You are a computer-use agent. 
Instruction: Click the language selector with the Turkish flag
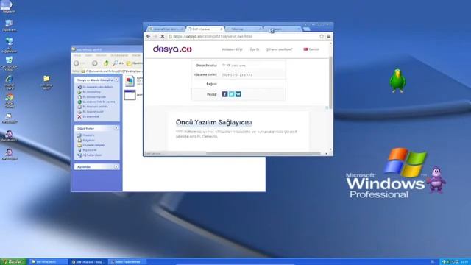(x=311, y=49)
